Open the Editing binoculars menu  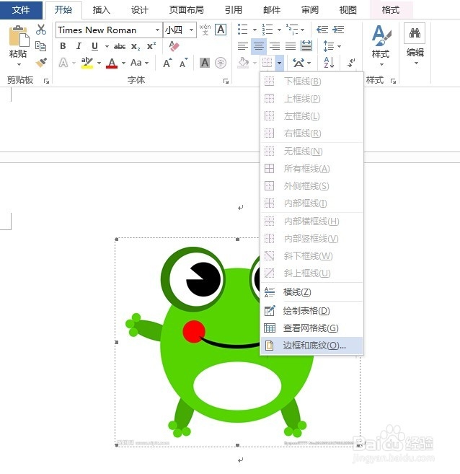point(415,45)
